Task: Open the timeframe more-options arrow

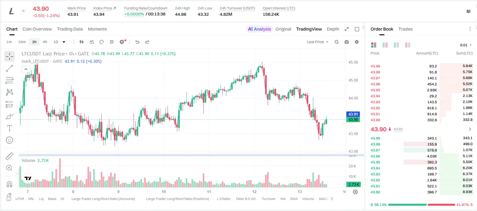Action: (64, 42)
